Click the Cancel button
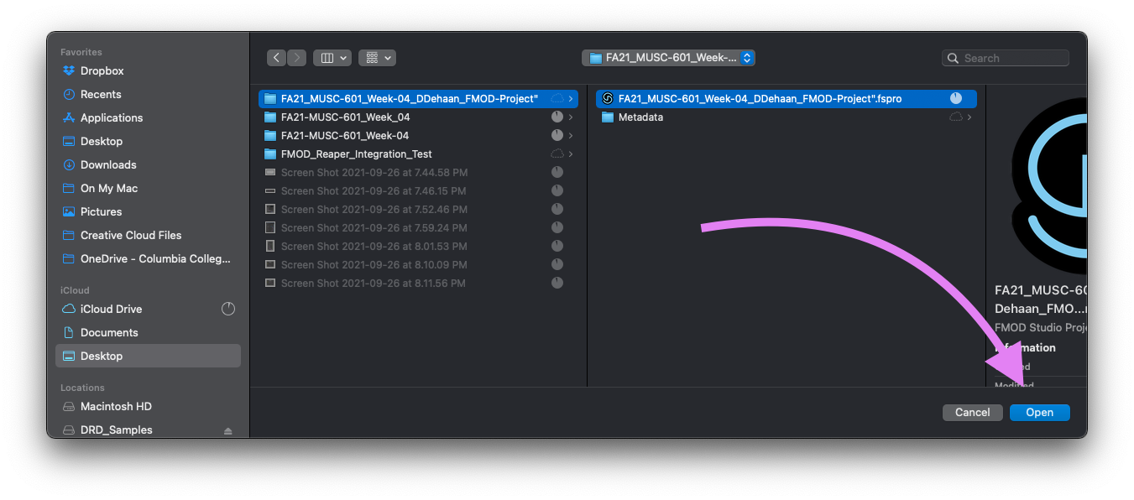The image size is (1134, 500). click(972, 413)
